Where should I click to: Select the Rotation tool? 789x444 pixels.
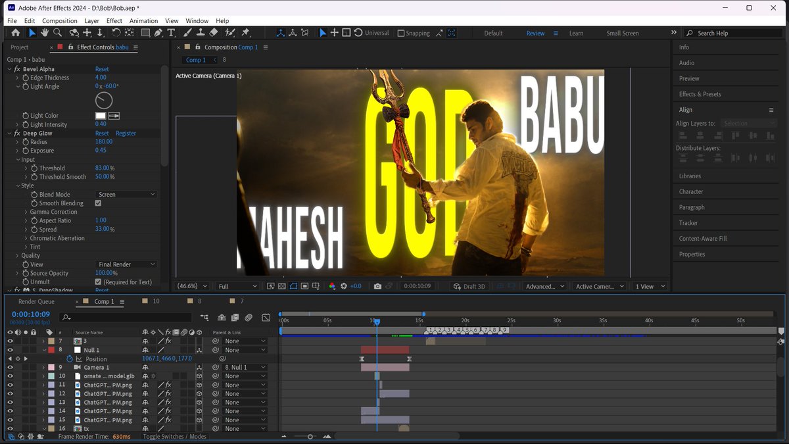(116, 33)
